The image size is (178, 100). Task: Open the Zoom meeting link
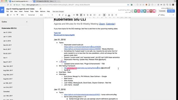click(102, 24)
